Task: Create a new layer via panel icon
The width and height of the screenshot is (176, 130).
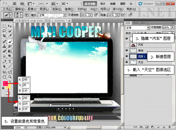Action: coord(164,127)
